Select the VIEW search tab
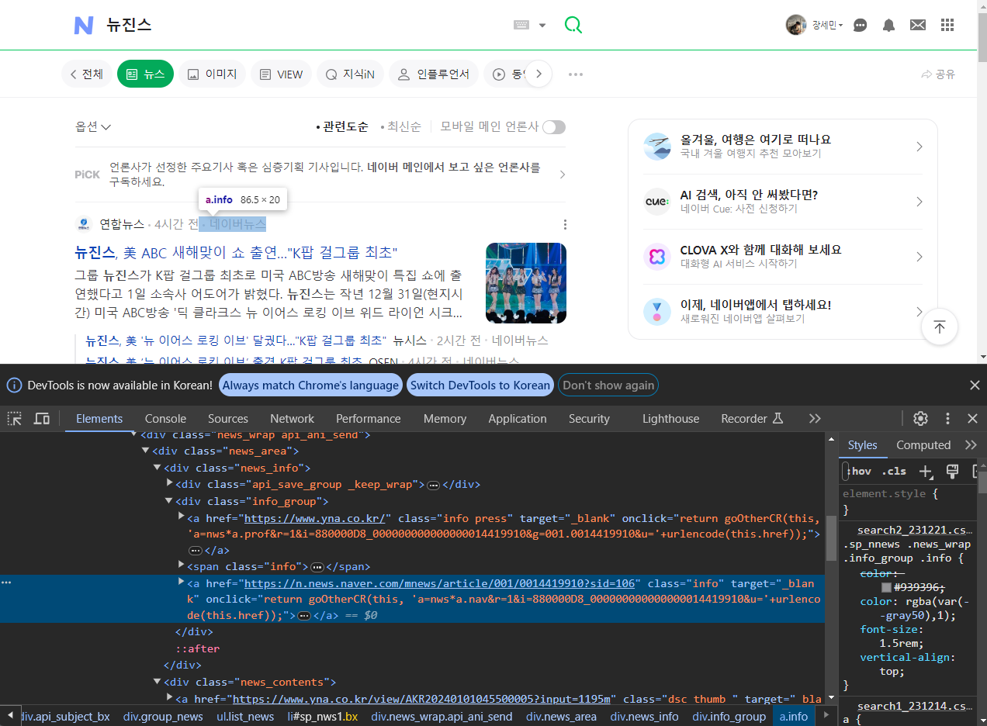The image size is (987, 726). (x=281, y=74)
